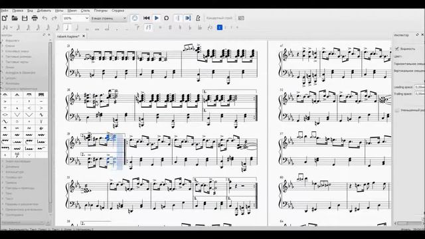The width and height of the screenshot is (425, 239).
Task: Click the rest icon in note toolbar
Action: tap(148, 27)
